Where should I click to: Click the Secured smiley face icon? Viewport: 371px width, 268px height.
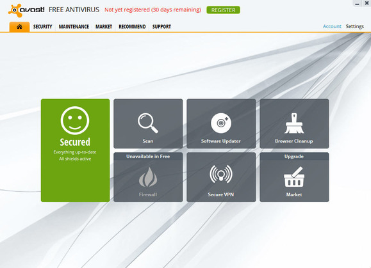pyautogui.click(x=75, y=120)
